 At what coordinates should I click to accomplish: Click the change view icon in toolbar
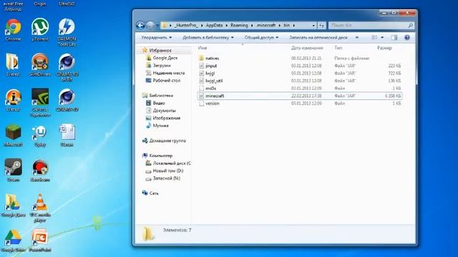pyautogui.click(x=374, y=38)
